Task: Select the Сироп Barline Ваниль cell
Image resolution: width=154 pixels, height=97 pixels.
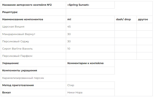Action: (33, 49)
